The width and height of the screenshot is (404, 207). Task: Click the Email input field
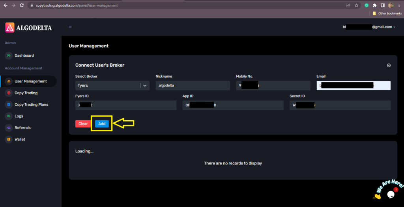tap(353, 86)
